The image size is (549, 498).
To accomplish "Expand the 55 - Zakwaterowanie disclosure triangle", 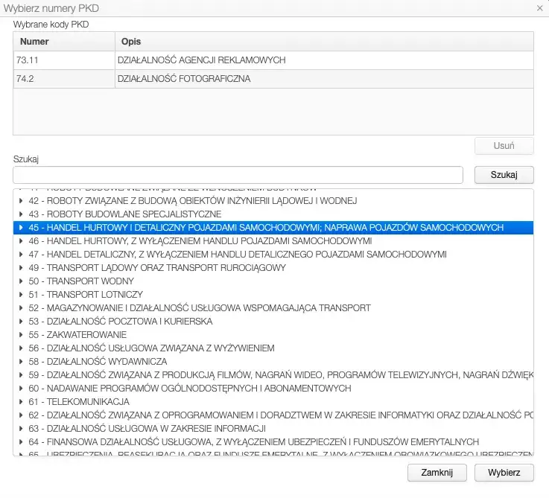I will (x=22, y=335).
